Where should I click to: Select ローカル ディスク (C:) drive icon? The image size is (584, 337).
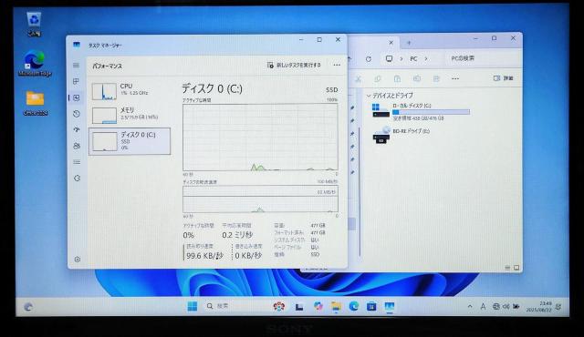coord(381,110)
